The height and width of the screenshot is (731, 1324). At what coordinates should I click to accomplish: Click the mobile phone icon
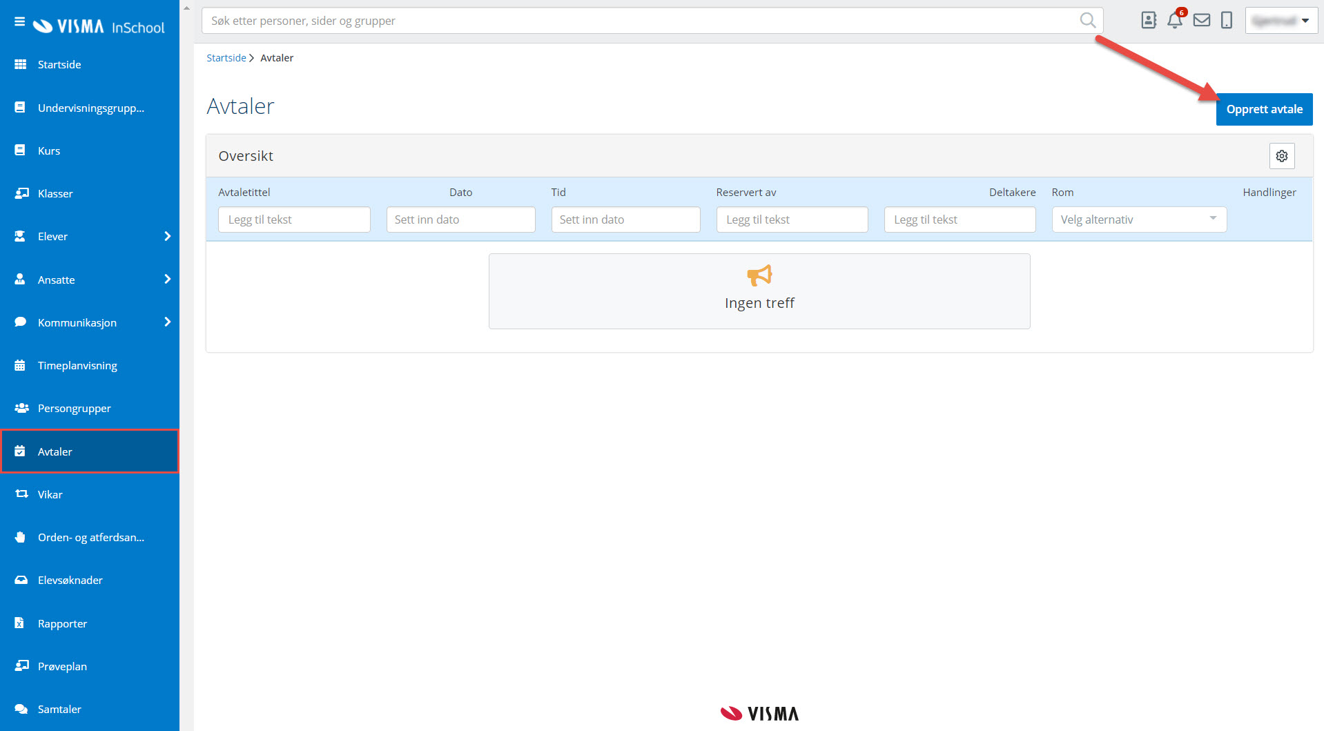[1227, 21]
